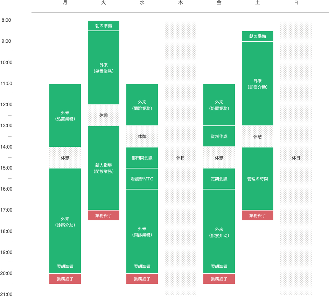Click Monday's 休憩 break block
The image size is (329, 303).
pos(65,158)
